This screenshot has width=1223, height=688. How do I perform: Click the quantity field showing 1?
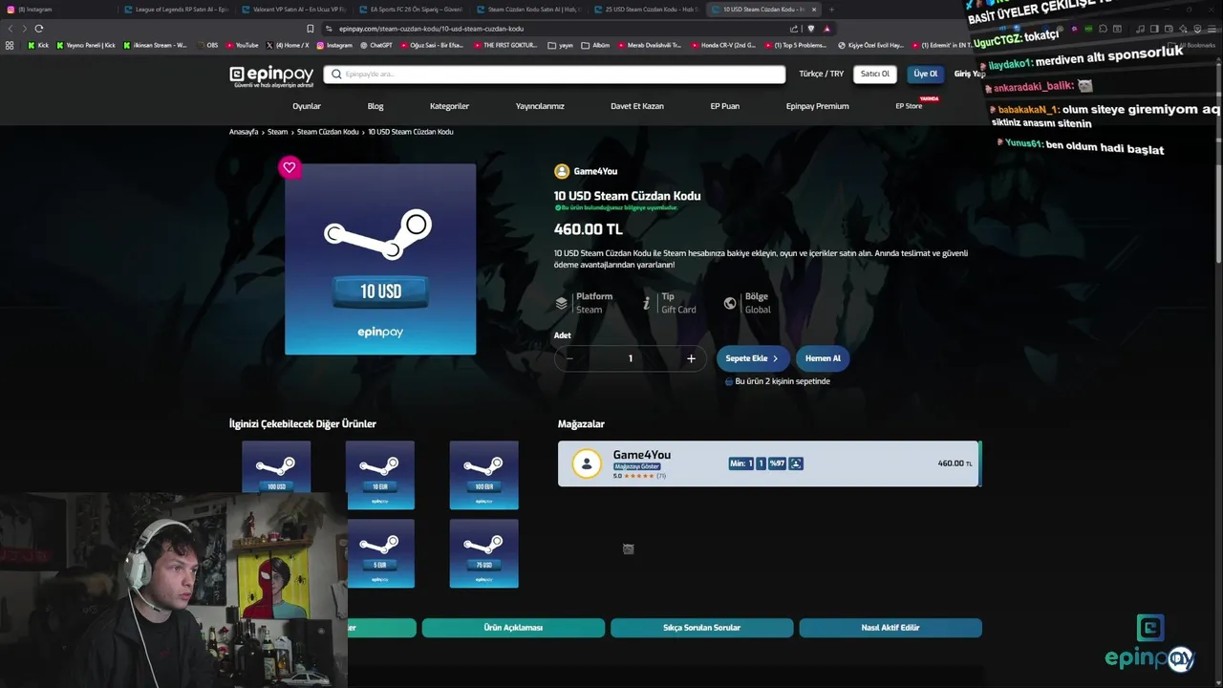[x=631, y=358]
